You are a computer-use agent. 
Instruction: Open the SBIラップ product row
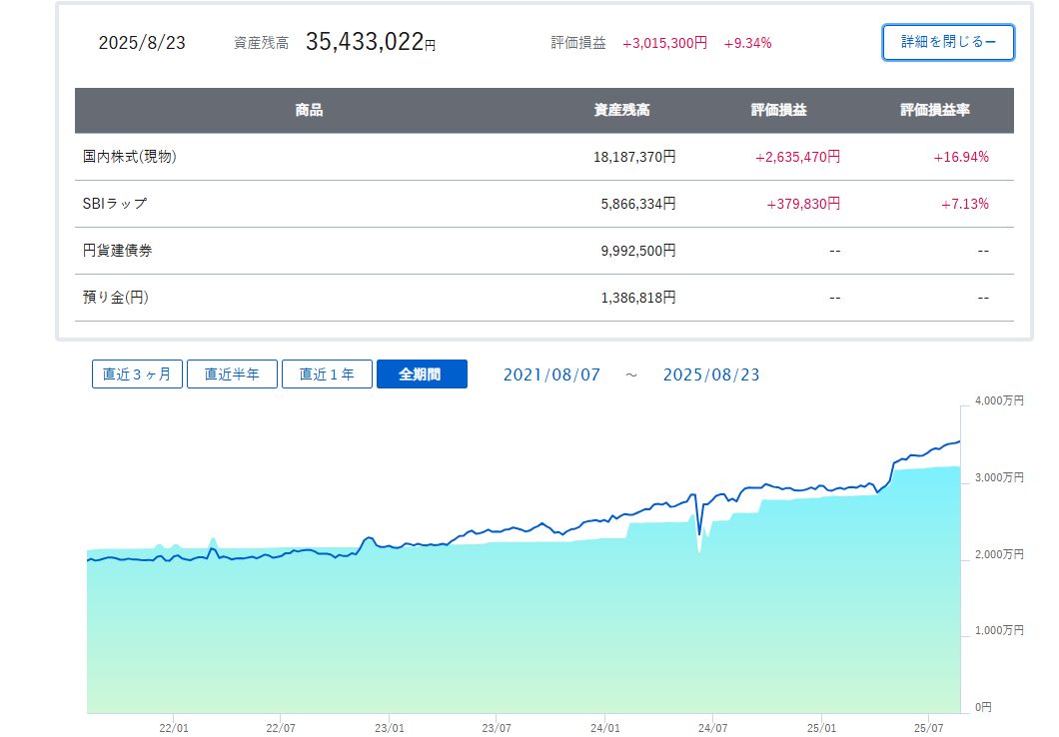[114, 204]
